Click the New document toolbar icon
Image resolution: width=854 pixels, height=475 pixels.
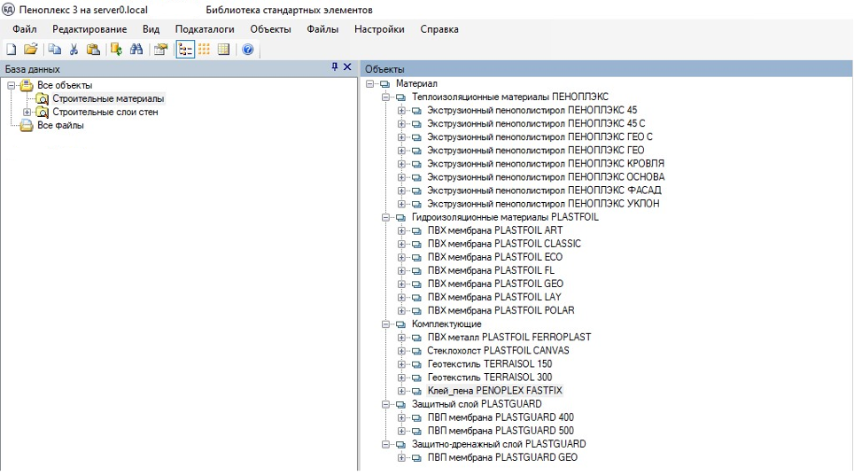(x=12, y=50)
